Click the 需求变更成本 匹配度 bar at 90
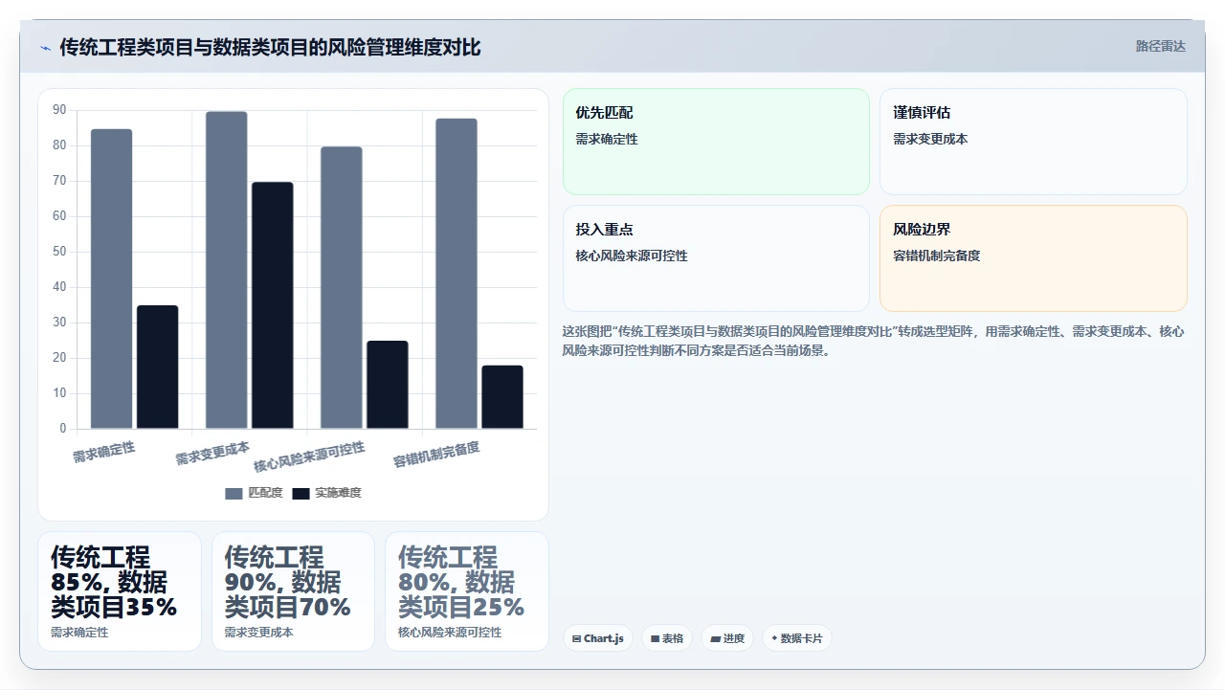 (x=227, y=270)
